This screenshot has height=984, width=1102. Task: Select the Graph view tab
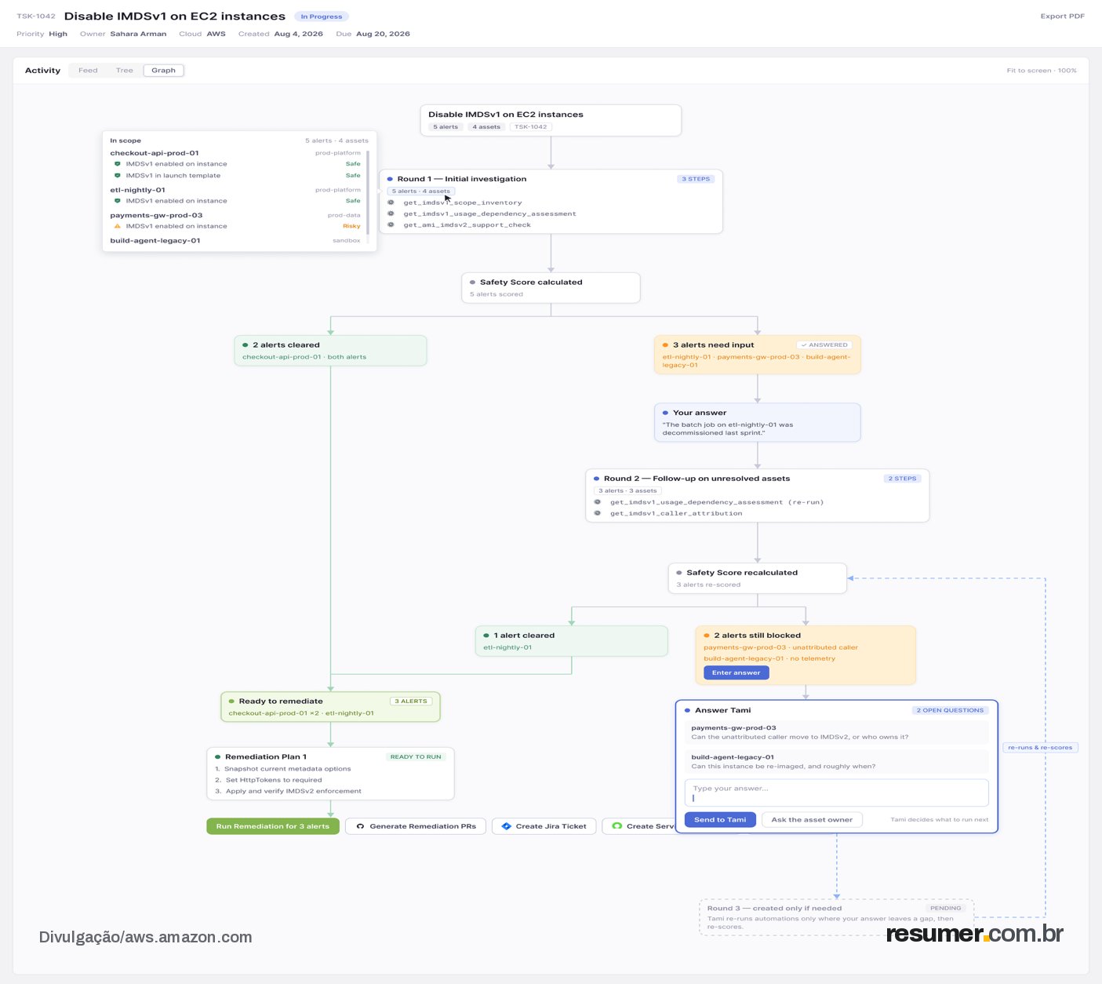coord(163,71)
